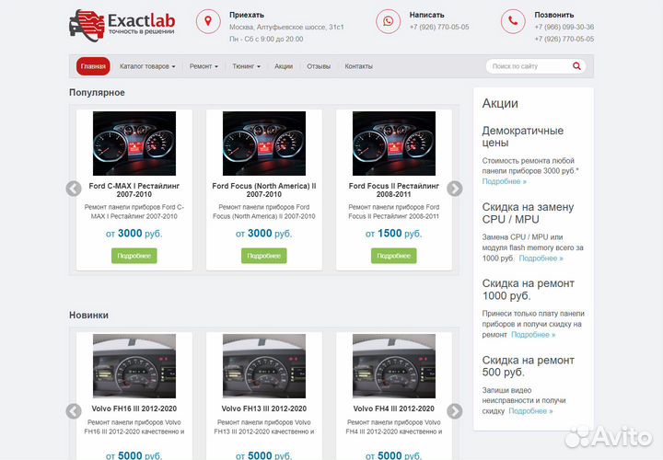Open Главная menu tab

(x=93, y=66)
